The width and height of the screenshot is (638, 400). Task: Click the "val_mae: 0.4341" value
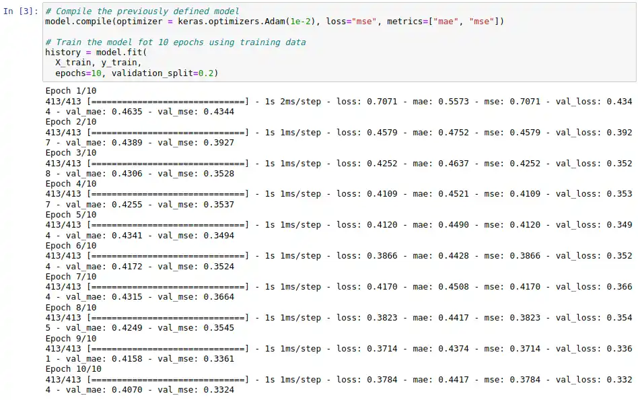pos(104,235)
